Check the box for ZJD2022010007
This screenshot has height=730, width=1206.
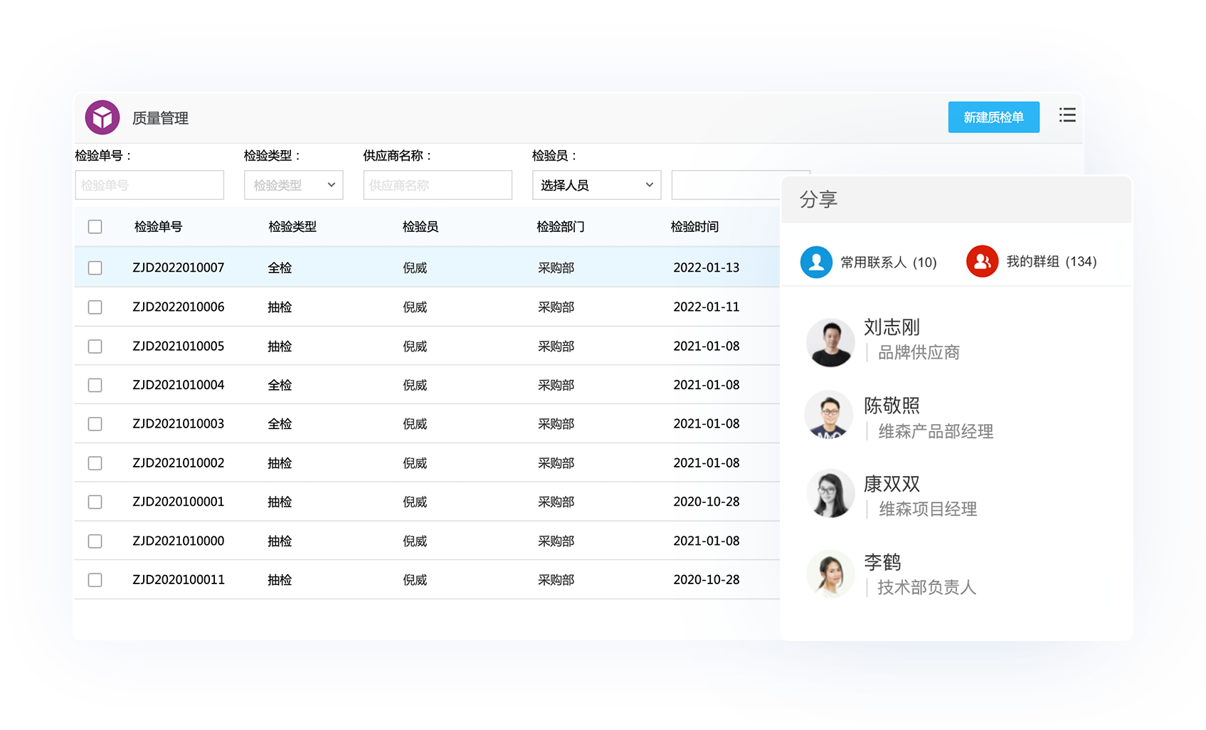point(95,268)
